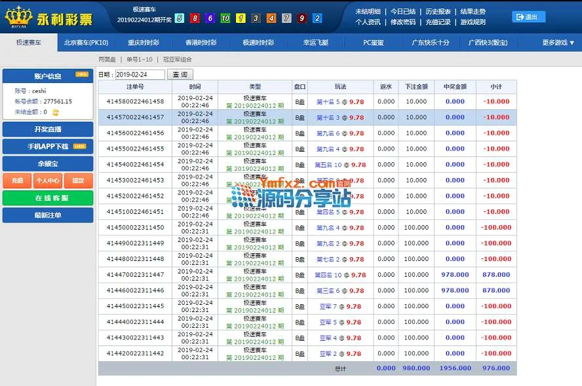Log out with the 退出 button

click(528, 17)
